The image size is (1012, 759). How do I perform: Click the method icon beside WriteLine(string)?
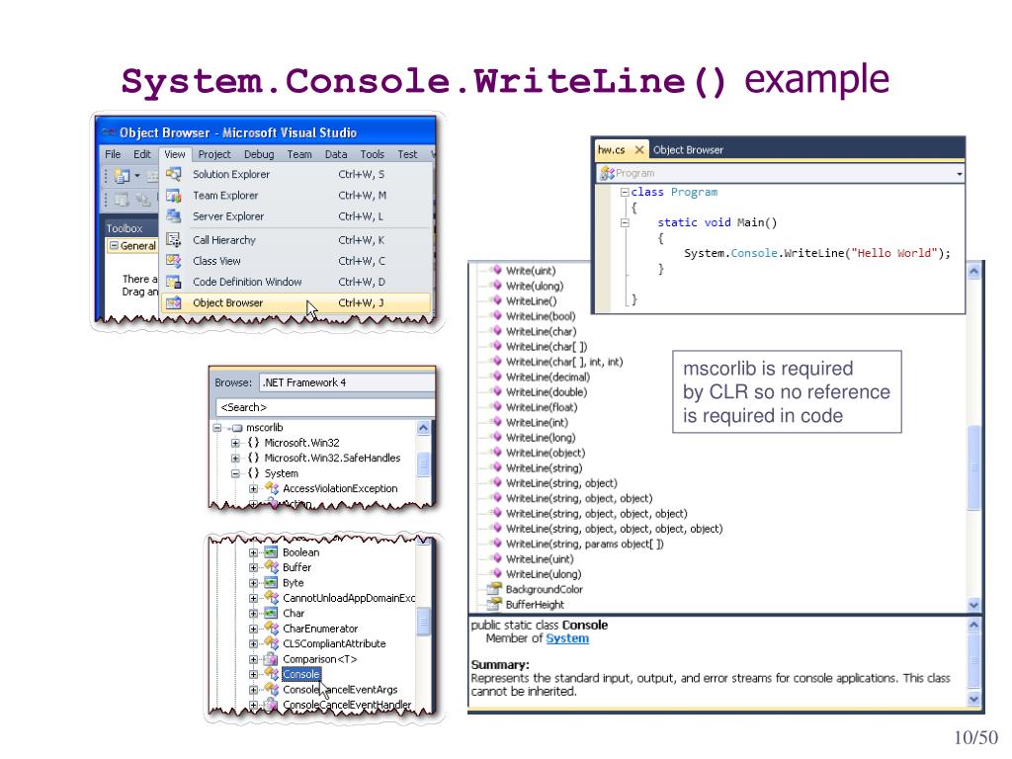tap(496, 467)
